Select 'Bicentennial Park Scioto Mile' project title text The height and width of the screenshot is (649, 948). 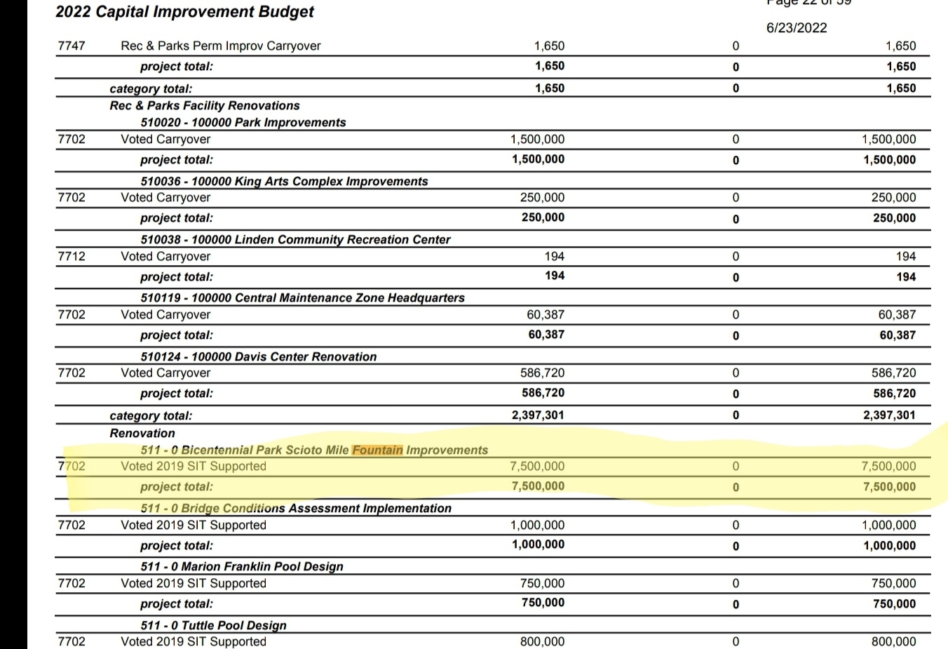coord(264,450)
